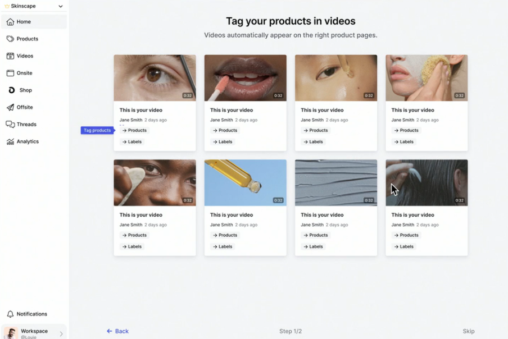Switch to the Home section
Image resolution: width=508 pixels, height=339 pixels.
[24, 21]
